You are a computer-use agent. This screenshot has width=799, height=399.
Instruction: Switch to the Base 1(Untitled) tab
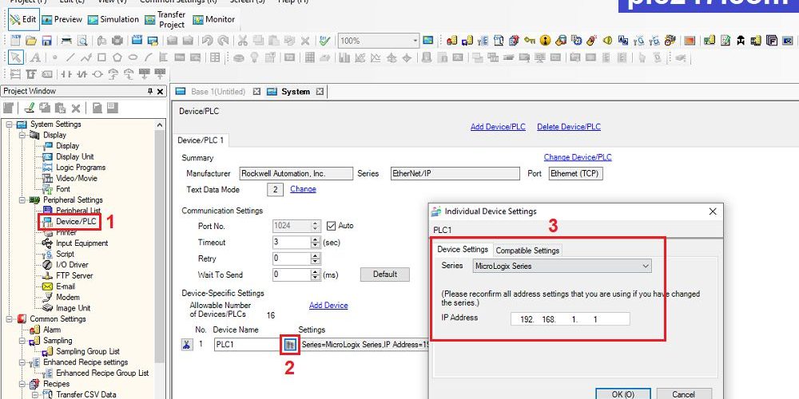[x=217, y=92]
